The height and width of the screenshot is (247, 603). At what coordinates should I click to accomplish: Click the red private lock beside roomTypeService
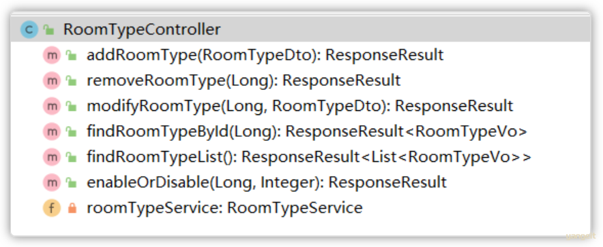coord(72,208)
